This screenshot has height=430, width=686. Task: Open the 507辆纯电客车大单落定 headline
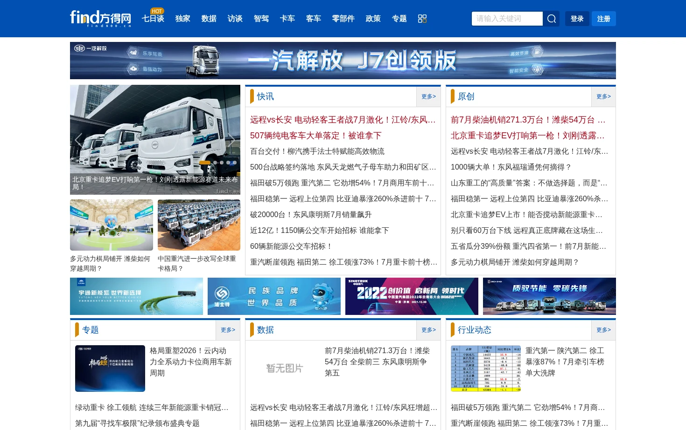[x=316, y=136]
